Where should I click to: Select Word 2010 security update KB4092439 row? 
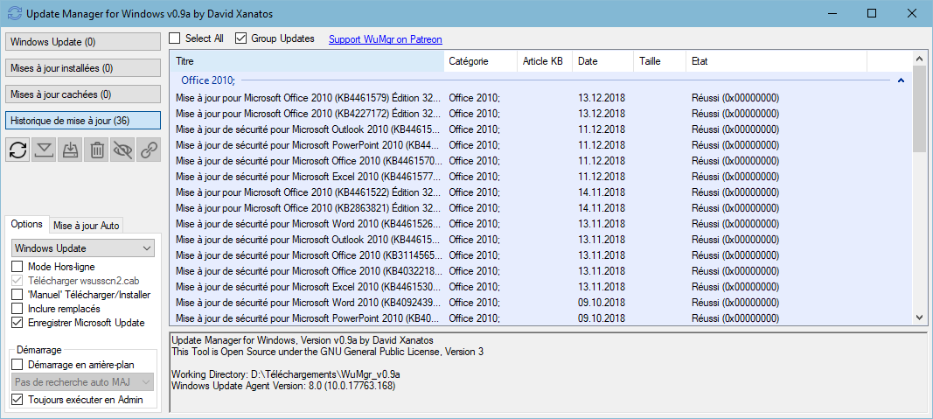(x=541, y=303)
